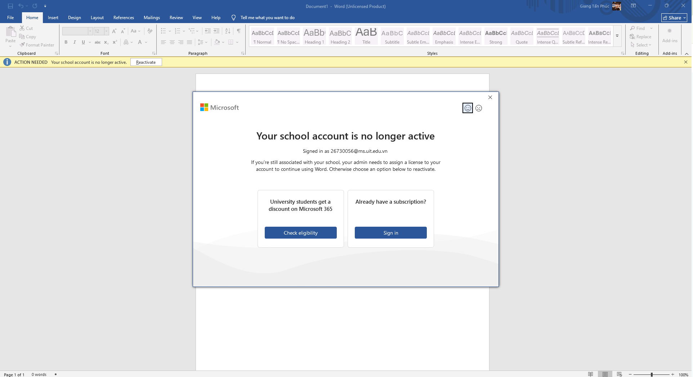
Task: Apply the Heading 1 style thumbnail
Action: coord(314,36)
